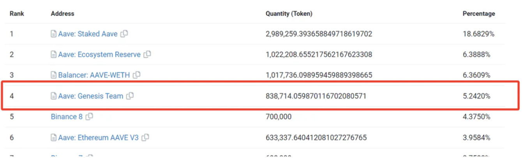Click contract icon beside Balancer: AAVE-WETH
This screenshot has height=158, width=522.
pyautogui.click(x=54, y=75)
